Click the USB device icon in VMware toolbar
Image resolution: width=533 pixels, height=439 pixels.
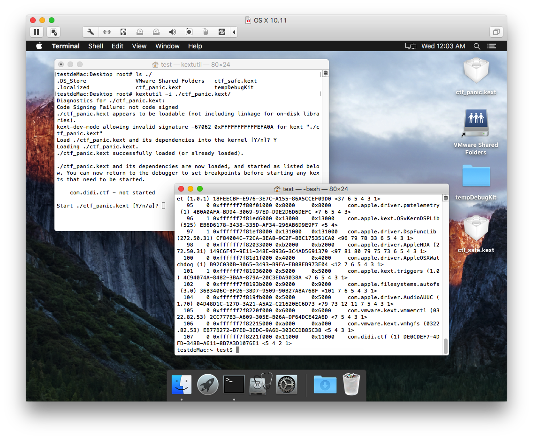click(x=206, y=31)
